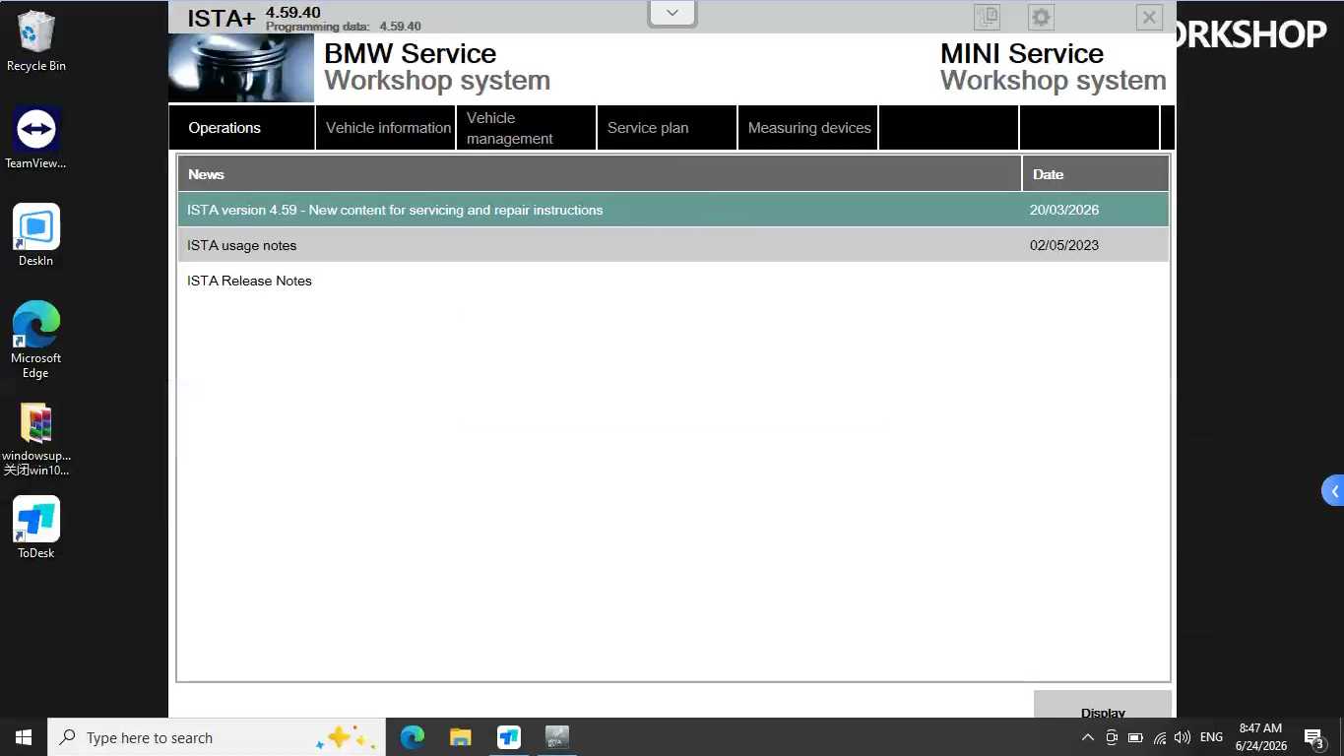Open File Explorer from the taskbar
The width and height of the screenshot is (1344, 756).
(461, 737)
